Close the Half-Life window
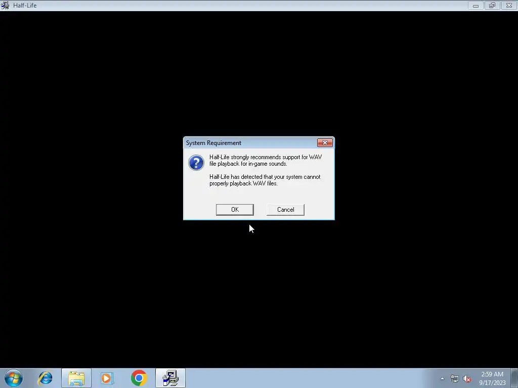 509,5
